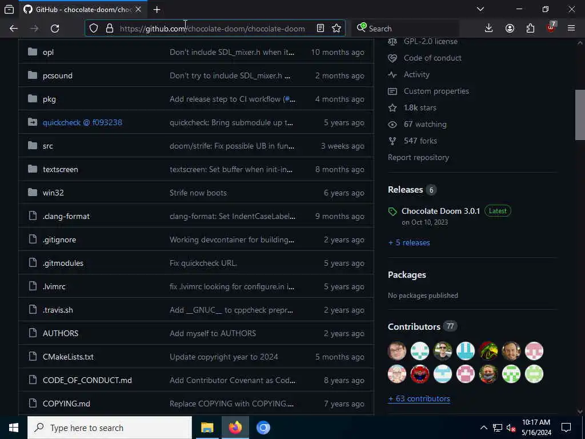Show the + 63 contributors link
The image size is (585, 439).
pyautogui.click(x=419, y=398)
